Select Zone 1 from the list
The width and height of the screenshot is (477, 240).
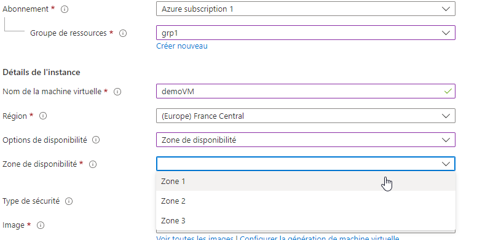coord(306,181)
